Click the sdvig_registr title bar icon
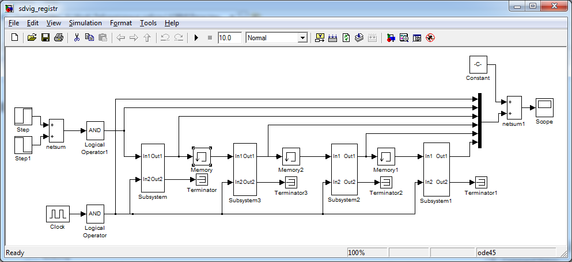 click(10, 7)
